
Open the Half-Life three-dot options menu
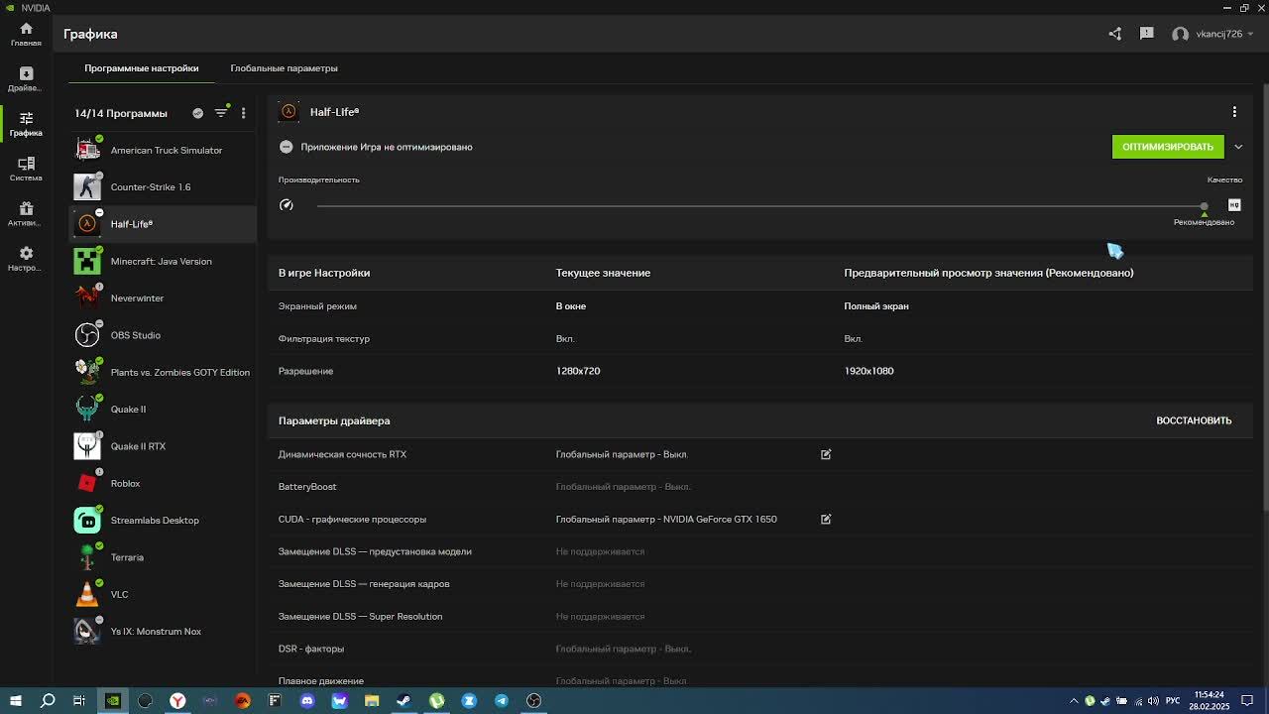click(x=1234, y=112)
